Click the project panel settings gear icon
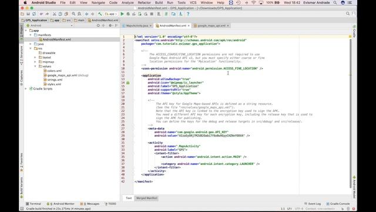Viewport: 376px width, 212px height. 110,25
